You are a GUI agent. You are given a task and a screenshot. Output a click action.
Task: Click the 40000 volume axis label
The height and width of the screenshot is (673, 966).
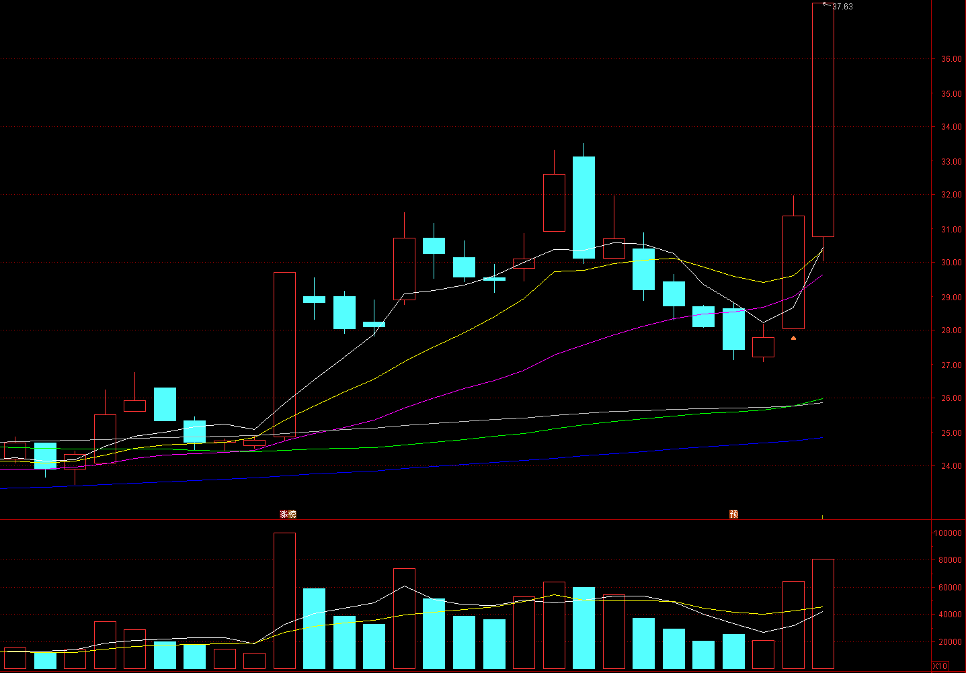pyautogui.click(x=951, y=615)
